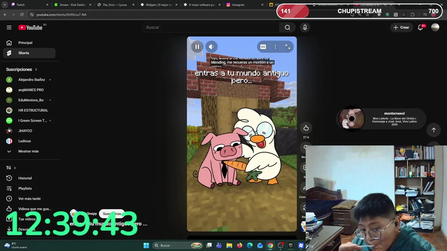Open Videos que me gustan
The height and width of the screenshot is (251, 447).
[29, 209]
